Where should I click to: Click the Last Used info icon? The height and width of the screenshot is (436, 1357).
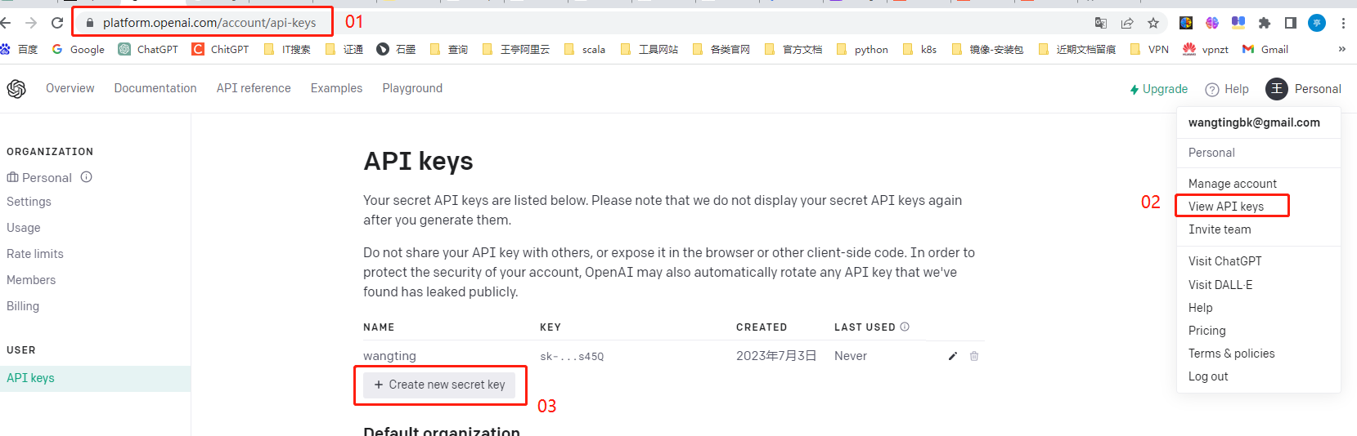click(905, 327)
